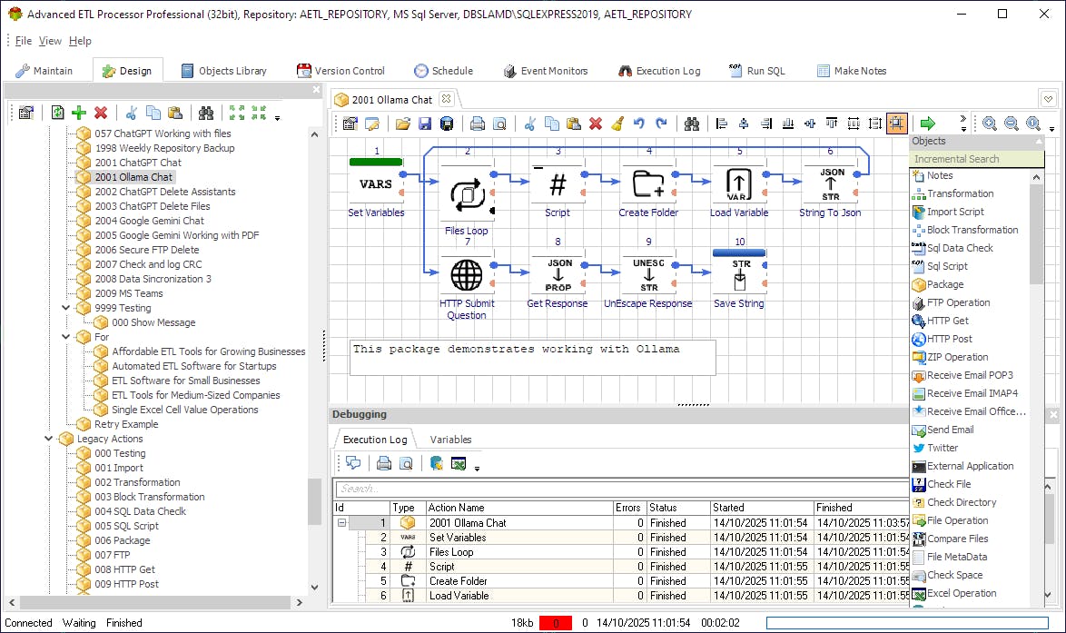1066x633 pixels.
Task: Click the export to Excel icon in debugging toolbar
Action: click(x=459, y=464)
